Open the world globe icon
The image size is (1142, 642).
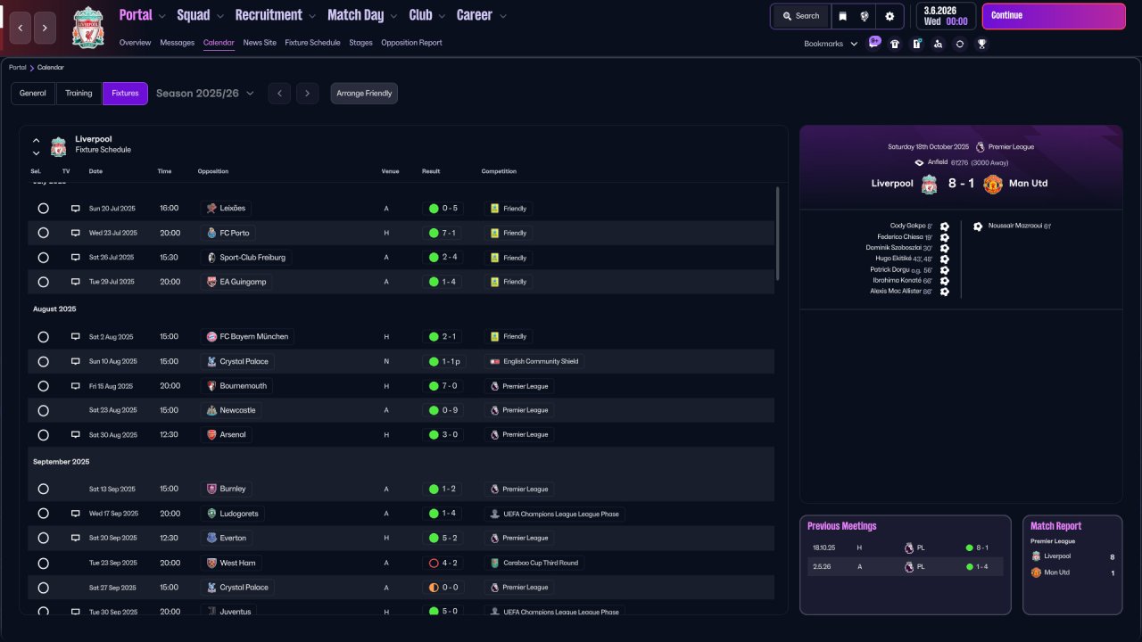[865, 16]
